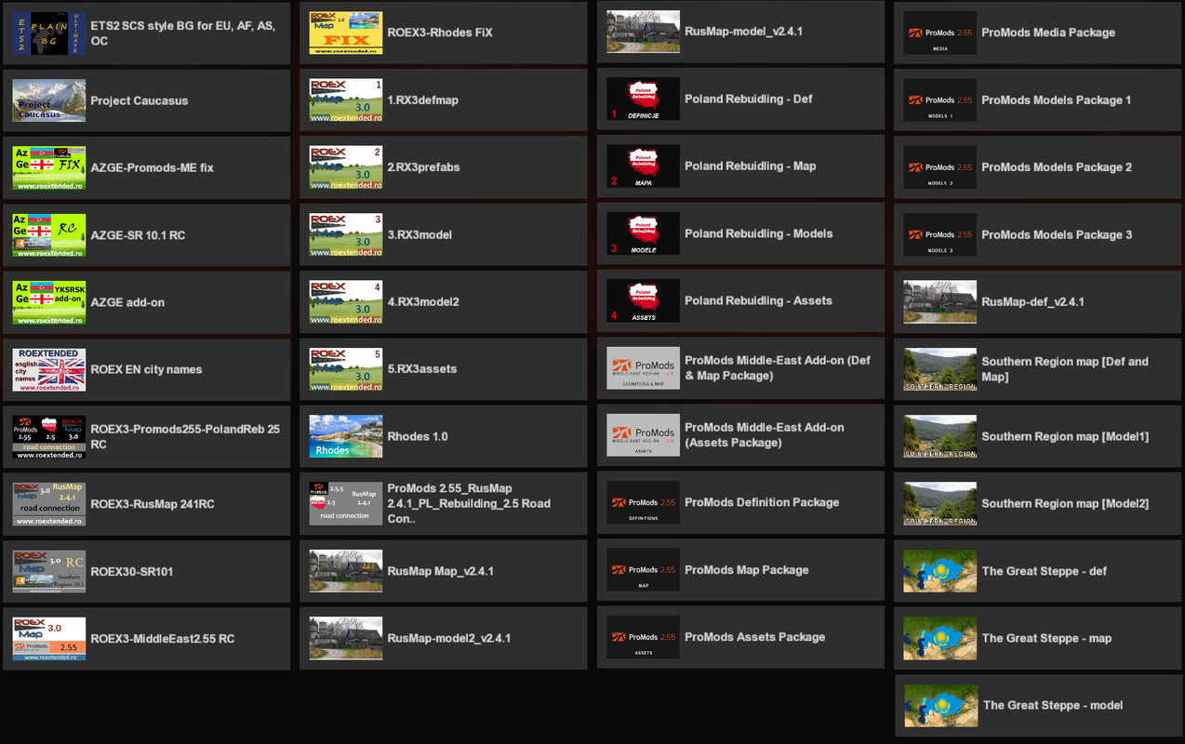Click the Poland Rebuilding Mapa icon
The image size is (1185, 744).
[x=643, y=166]
